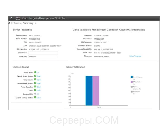Open the Locator LED 'Off' options
Viewport: 168px width, 126px height.
[38, 94]
